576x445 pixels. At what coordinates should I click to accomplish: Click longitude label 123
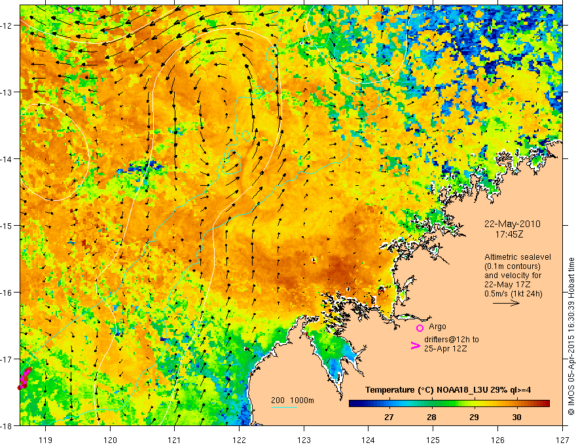pos(304,440)
